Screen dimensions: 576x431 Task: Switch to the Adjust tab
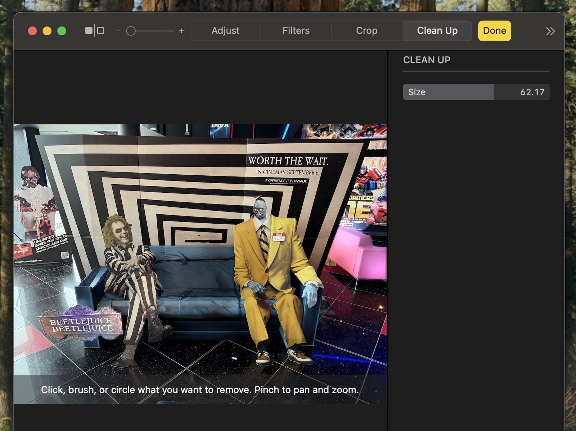225,31
